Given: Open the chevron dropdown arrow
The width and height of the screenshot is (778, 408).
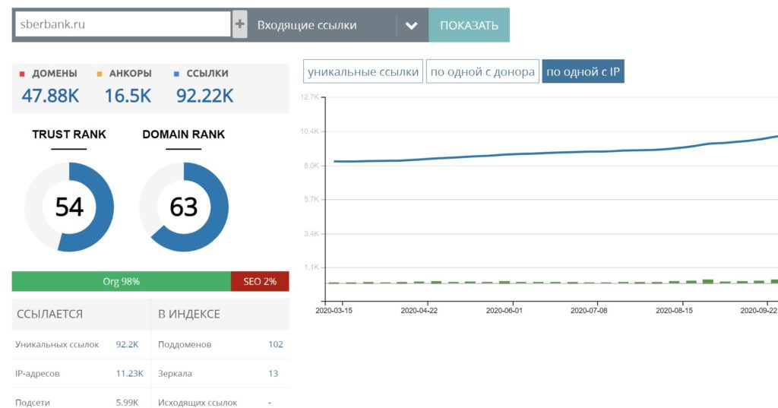Looking at the screenshot, I should coord(412,25).
